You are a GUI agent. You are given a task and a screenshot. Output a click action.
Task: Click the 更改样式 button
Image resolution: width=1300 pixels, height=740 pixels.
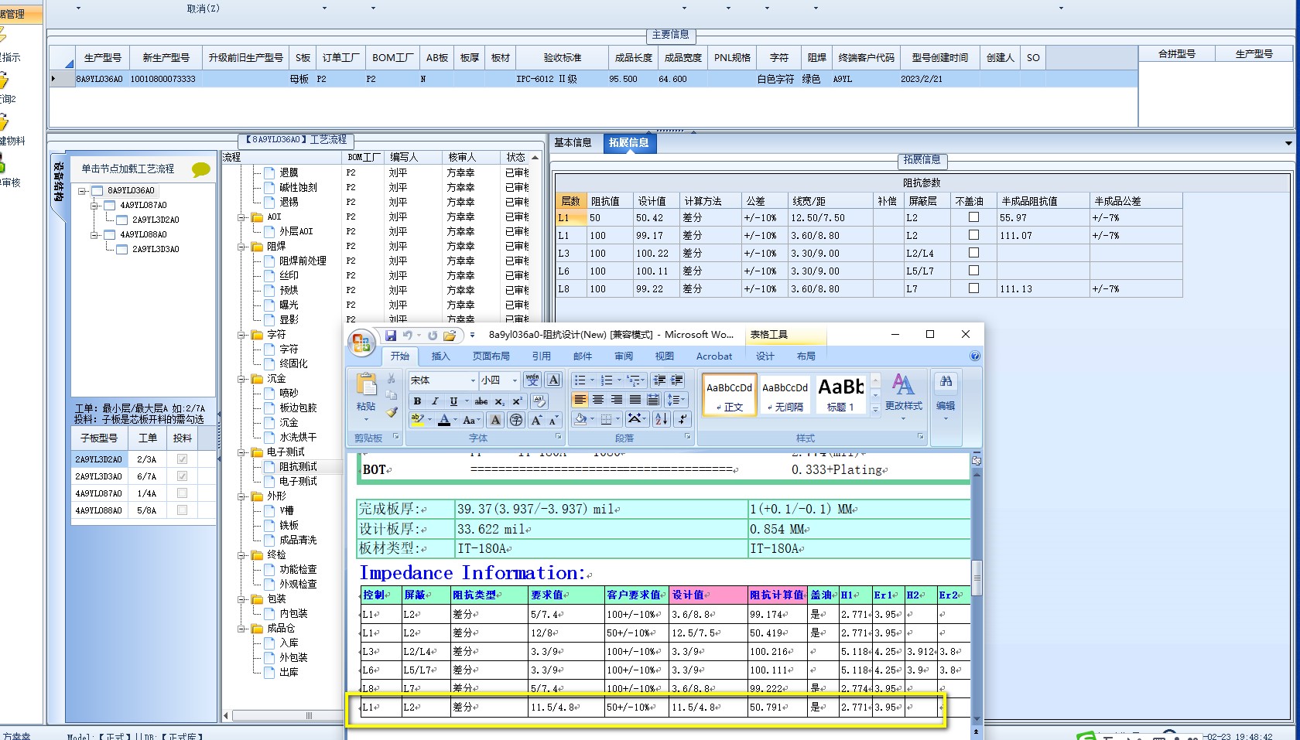coord(903,393)
